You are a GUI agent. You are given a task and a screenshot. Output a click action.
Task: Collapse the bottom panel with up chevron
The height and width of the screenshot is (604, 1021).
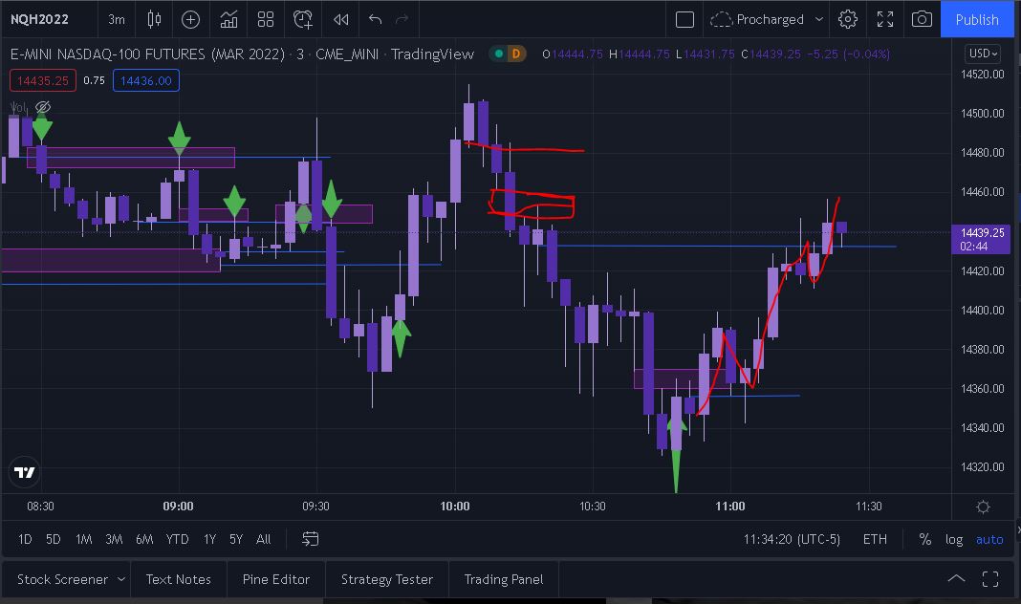tap(956, 578)
